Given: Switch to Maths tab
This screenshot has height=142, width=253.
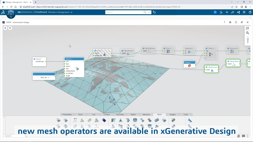Looking at the screenshot, I should tap(133, 114).
